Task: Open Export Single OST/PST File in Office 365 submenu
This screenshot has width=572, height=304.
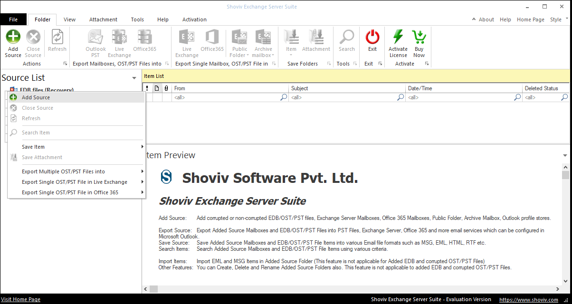Action: [x=76, y=192]
